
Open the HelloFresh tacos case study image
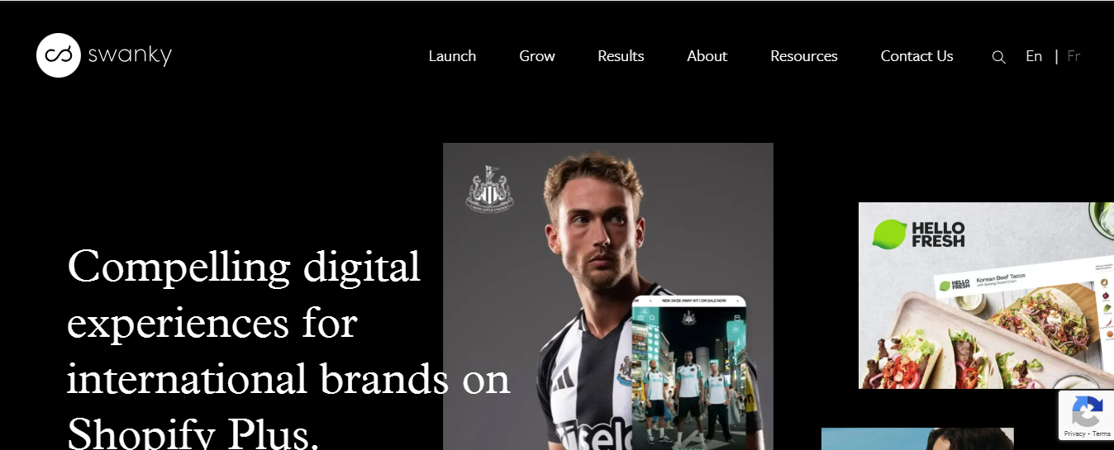point(986,296)
